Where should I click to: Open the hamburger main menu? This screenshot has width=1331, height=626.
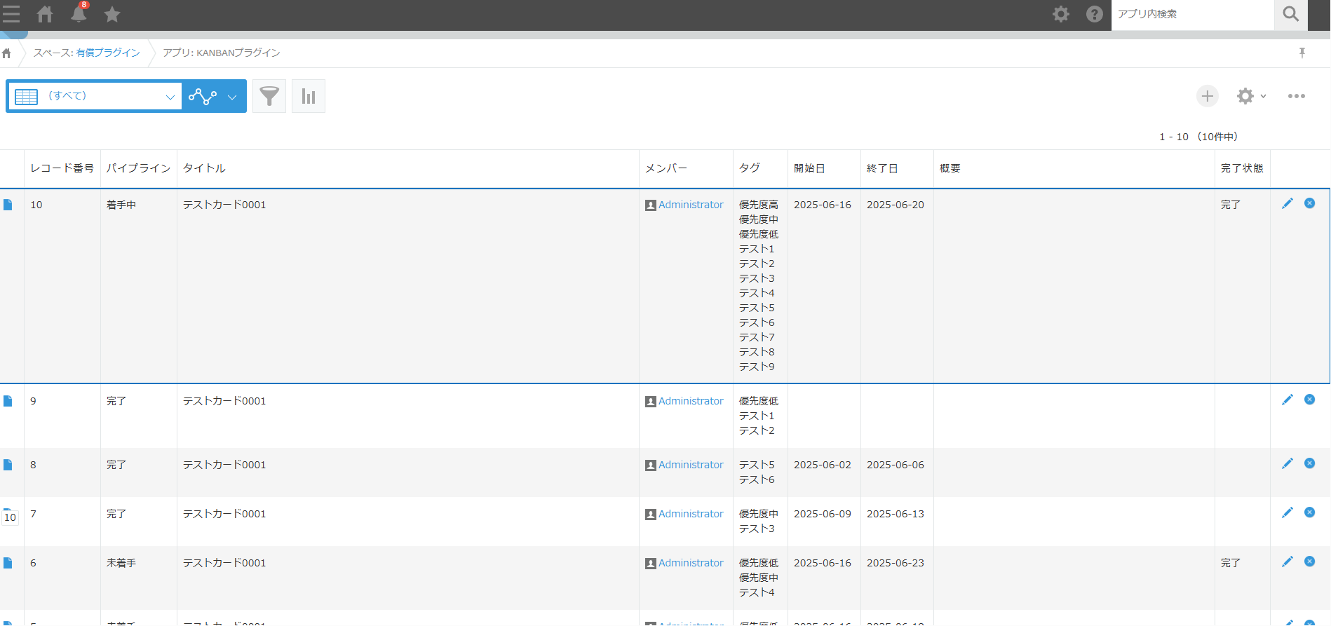(x=11, y=14)
